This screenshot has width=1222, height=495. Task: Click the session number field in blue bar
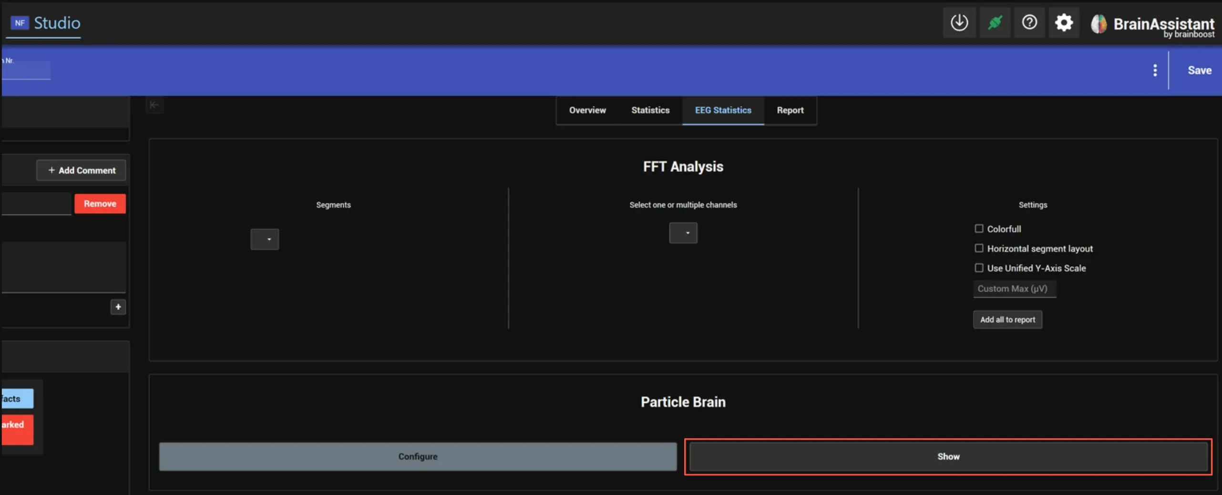point(26,70)
